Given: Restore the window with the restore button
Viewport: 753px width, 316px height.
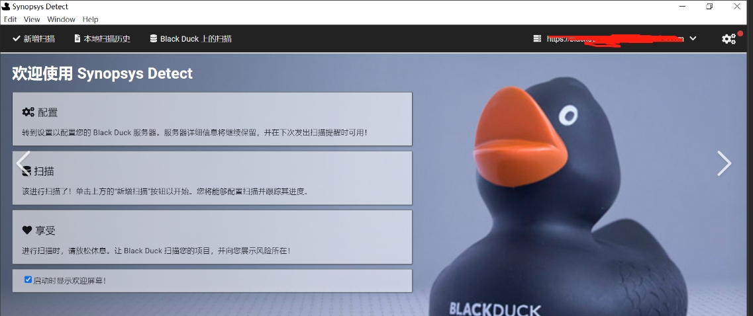Looking at the screenshot, I should coord(709,6).
